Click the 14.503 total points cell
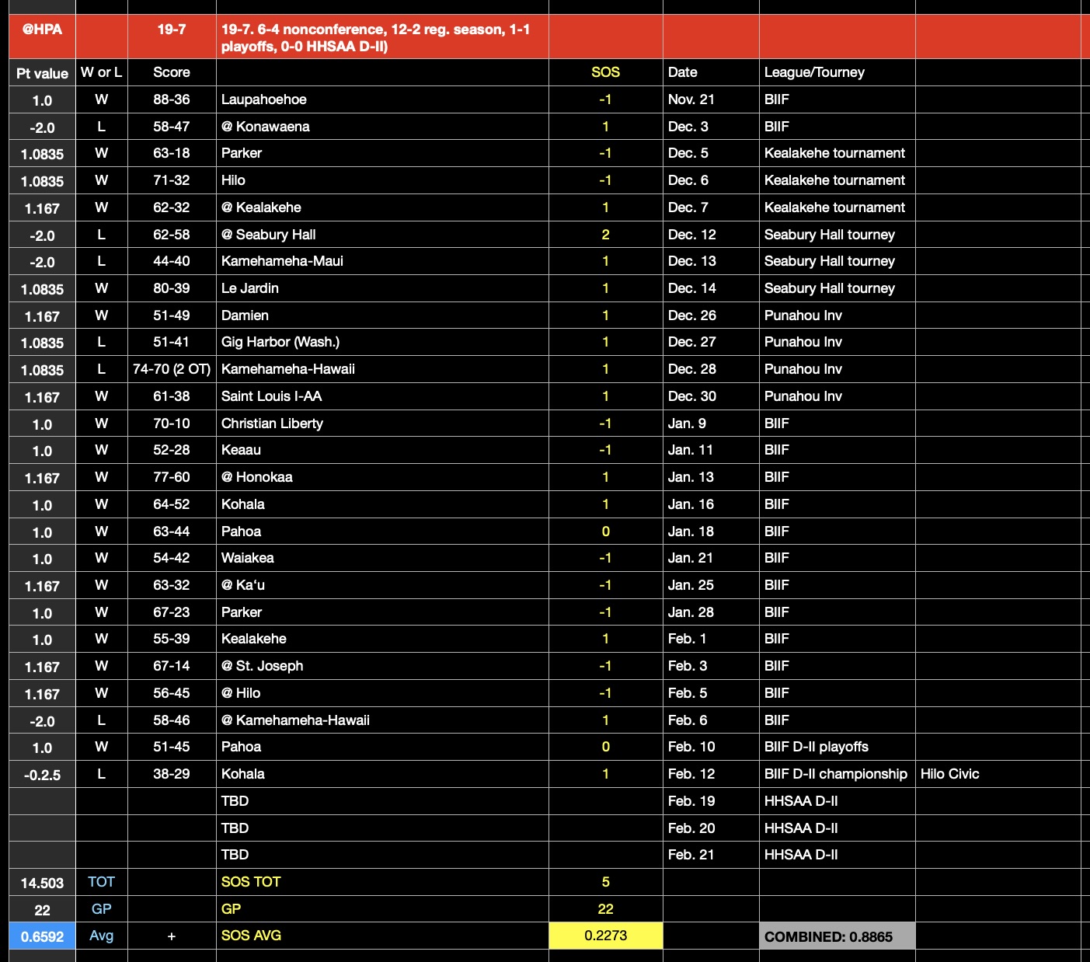Screen dimensions: 1090x962 point(42,883)
